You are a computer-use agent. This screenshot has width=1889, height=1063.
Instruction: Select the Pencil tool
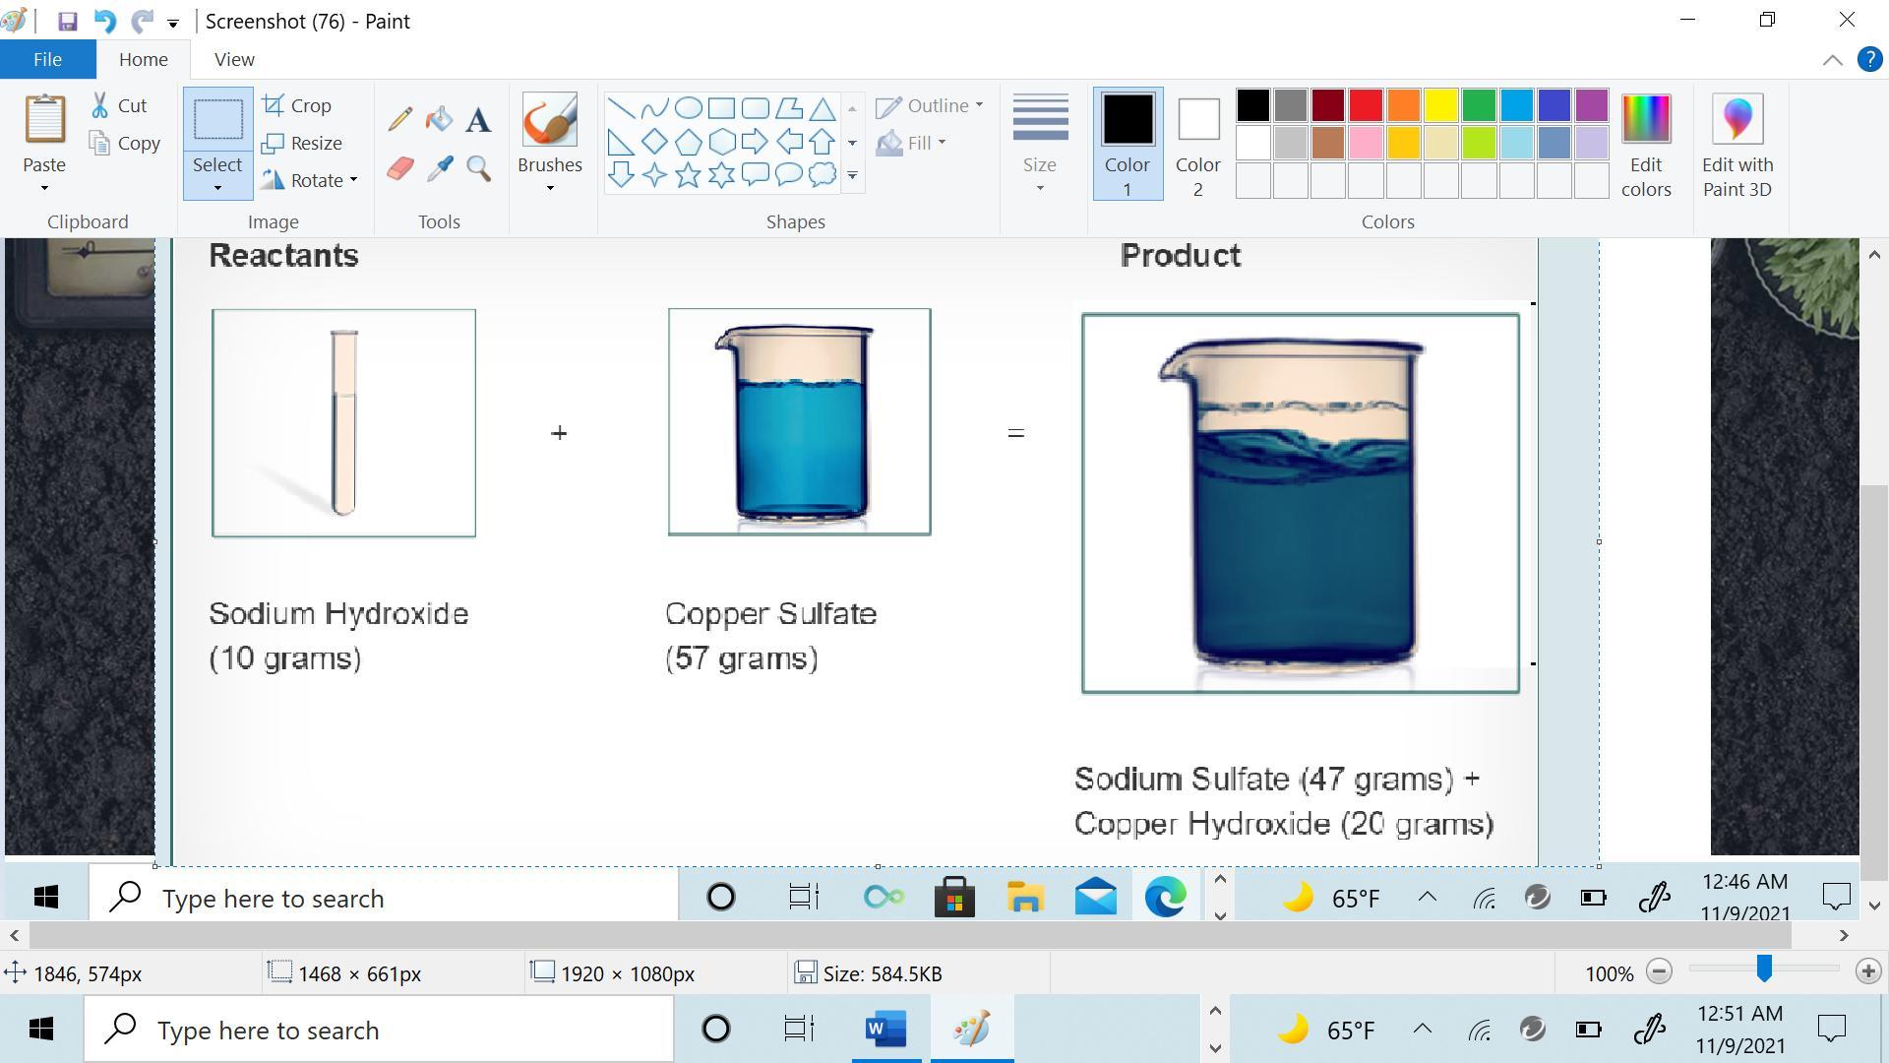coord(399,120)
